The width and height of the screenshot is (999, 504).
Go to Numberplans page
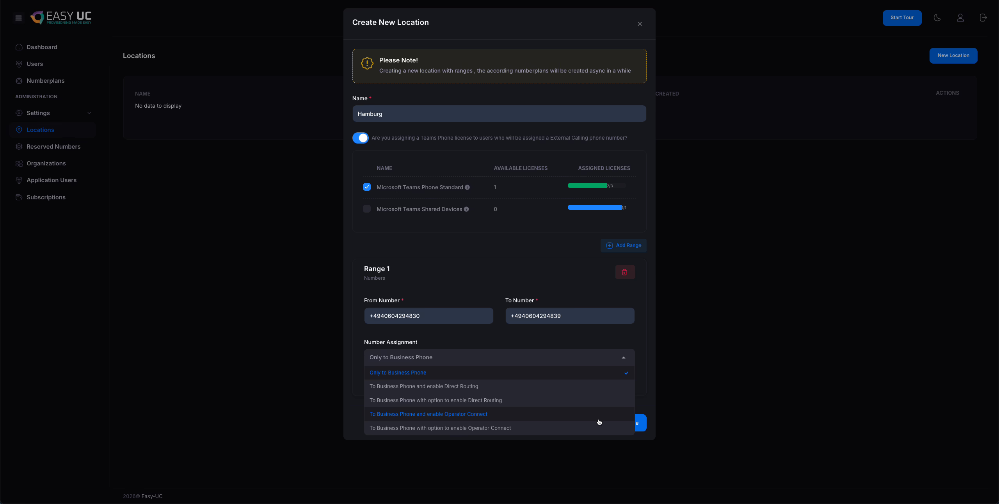click(x=45, y=81)
